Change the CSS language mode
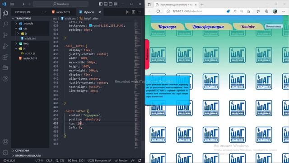The width and height of the screenshot is (289, 163). point(60,160)
